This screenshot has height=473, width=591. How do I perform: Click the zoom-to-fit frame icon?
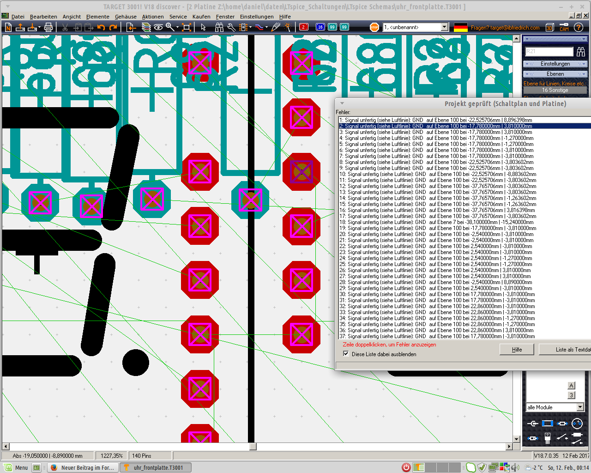click(x=187, y=27)
